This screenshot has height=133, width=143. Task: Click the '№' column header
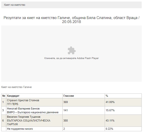[4, 96]
